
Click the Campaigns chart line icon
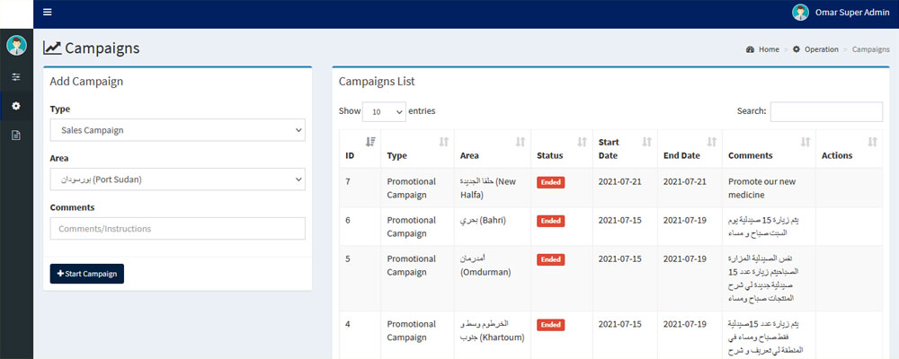[x=52, y=48]
